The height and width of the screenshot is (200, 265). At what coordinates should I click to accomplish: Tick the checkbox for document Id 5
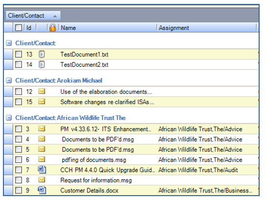tap(19, 149)
